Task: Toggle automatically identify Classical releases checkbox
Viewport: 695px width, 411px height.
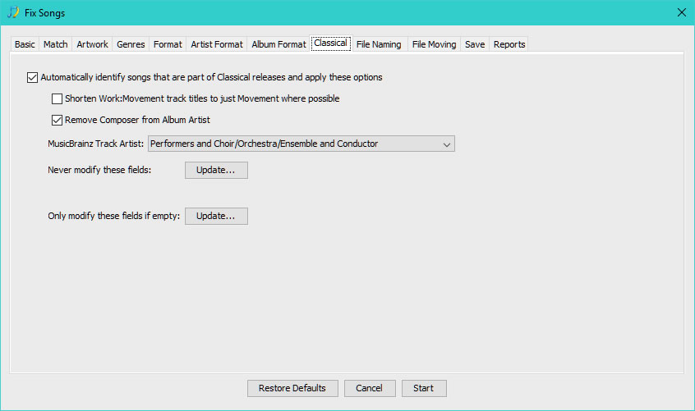Action: (33, 78)
